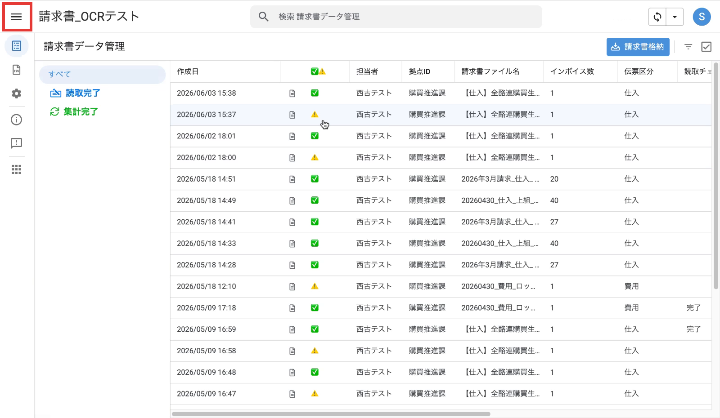The width and height of the screenshot is (720, 418).
Task: Open document icon for 2026/05/18 14:28 row
Action: click(292, 265)
